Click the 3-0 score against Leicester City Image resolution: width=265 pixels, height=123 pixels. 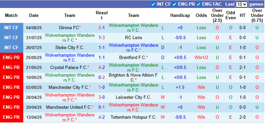(x=102, y=97)
